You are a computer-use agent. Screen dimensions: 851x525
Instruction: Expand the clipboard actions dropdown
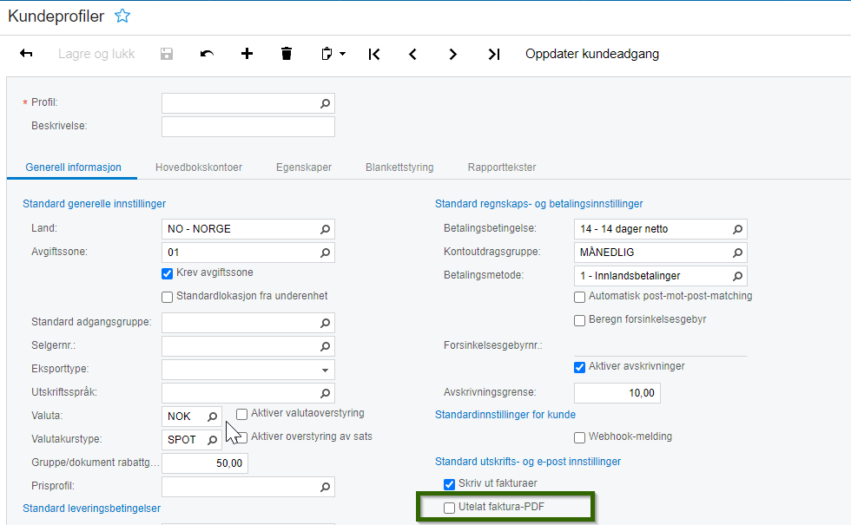click(x=340, y=54)
